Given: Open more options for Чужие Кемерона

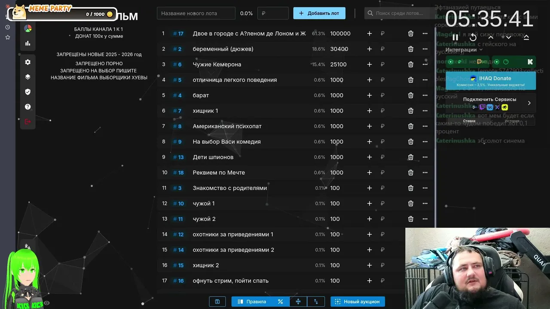Looking at the screenshot, I should tap(425, 64).
